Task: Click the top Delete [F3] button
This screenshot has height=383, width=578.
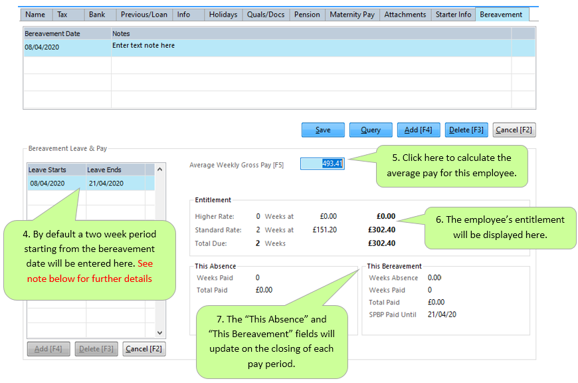Action: [466, 130]
